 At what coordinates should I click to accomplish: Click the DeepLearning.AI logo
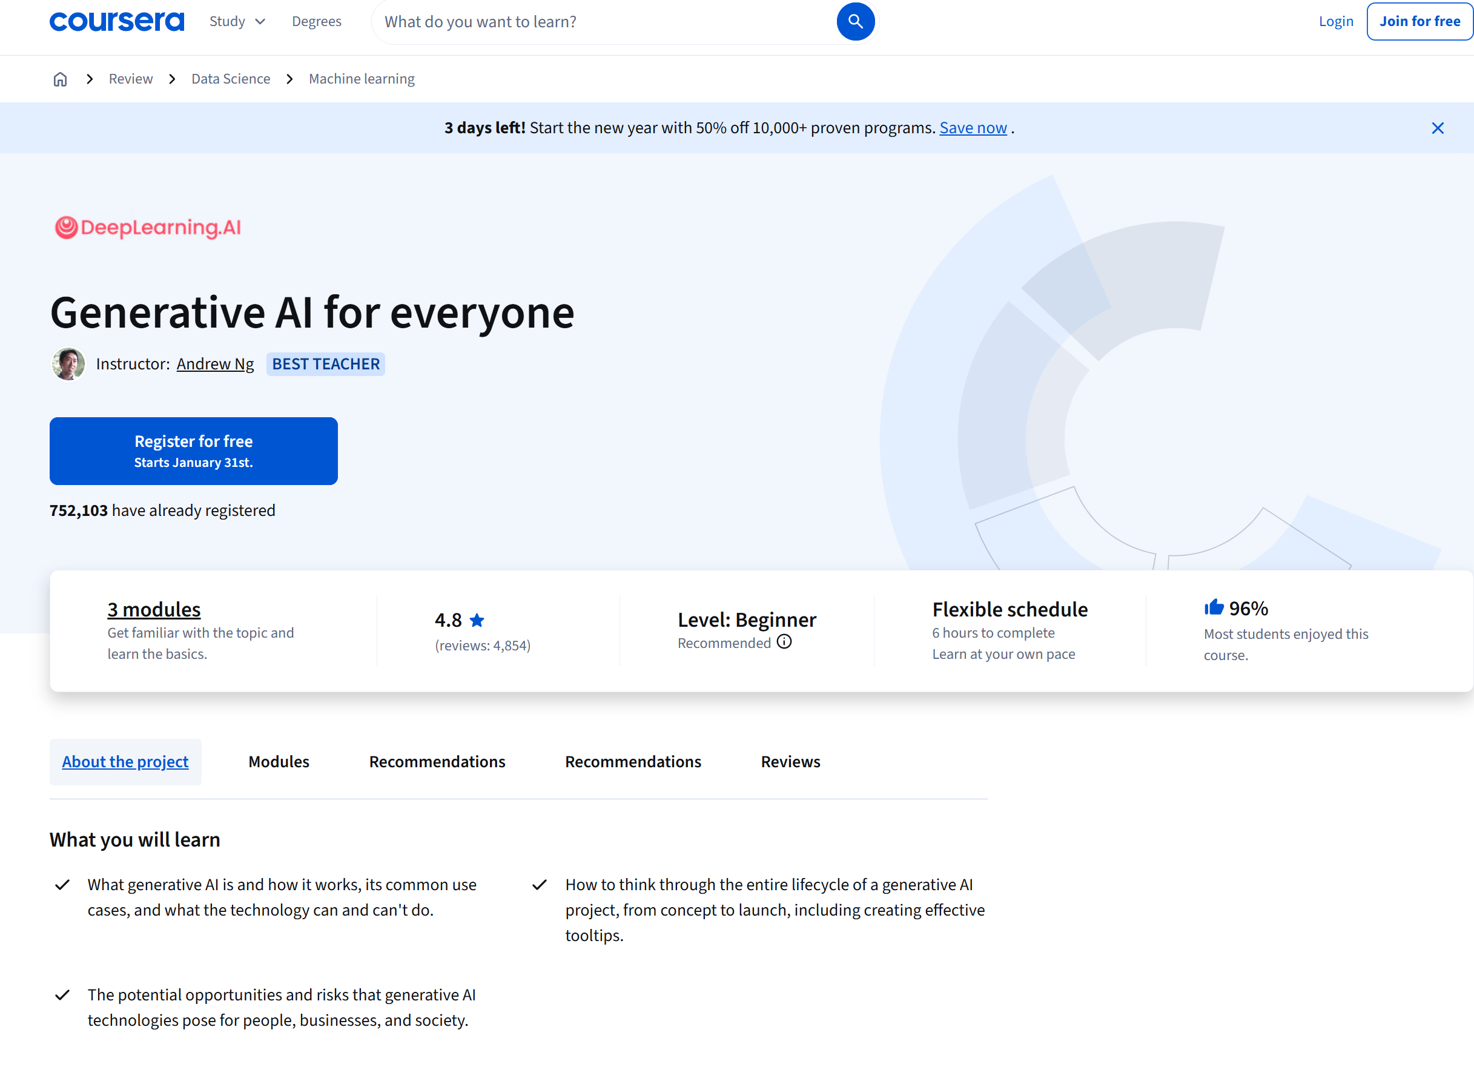click(x=148, y=228)
